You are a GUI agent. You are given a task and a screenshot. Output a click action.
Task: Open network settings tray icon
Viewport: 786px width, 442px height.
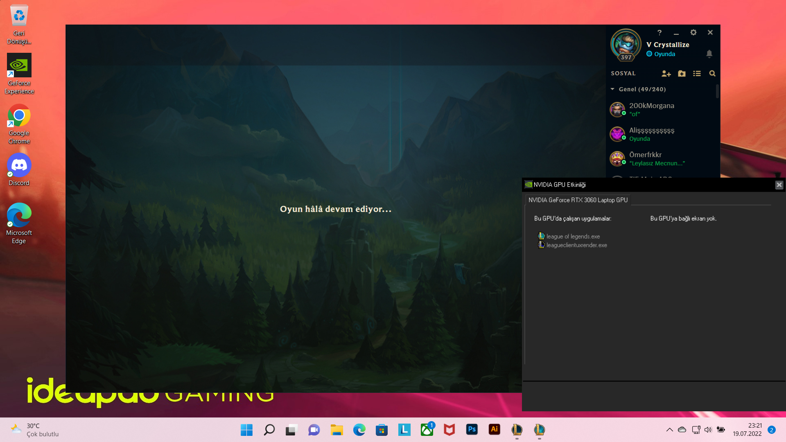tap(696, 430)
